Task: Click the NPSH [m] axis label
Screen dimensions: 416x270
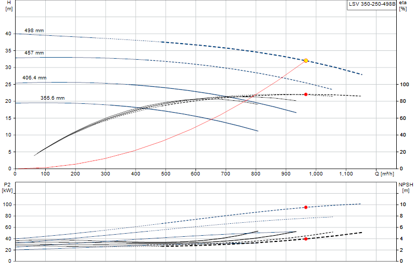Action: click(x=406, y=187)
